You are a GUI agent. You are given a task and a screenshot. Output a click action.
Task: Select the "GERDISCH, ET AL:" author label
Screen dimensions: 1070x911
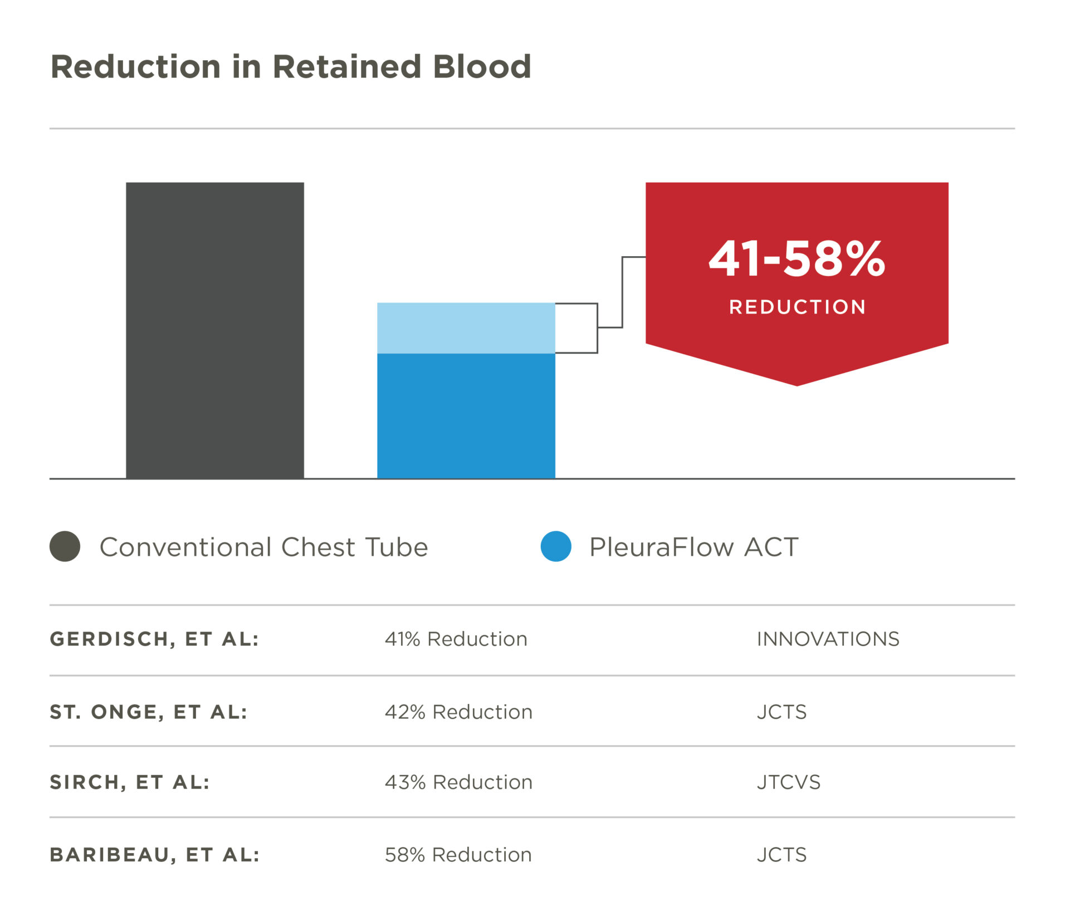coord(154,639)
